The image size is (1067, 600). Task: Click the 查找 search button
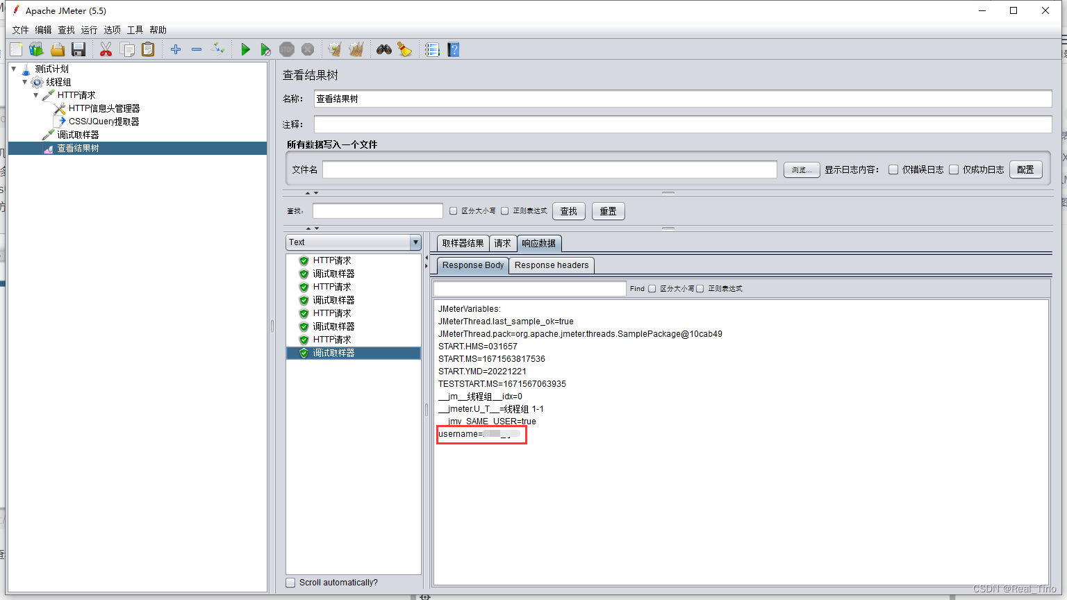pyautogui.click(x=569, y=211)
